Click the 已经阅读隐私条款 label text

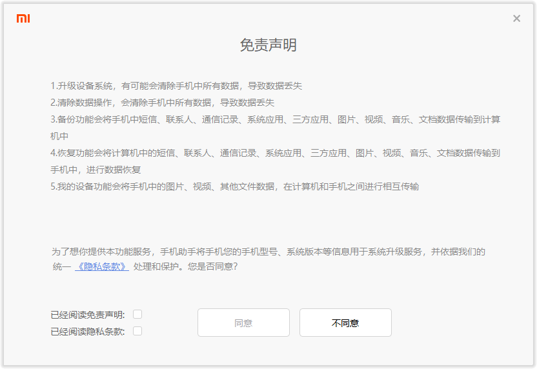[x=88, y=332]
